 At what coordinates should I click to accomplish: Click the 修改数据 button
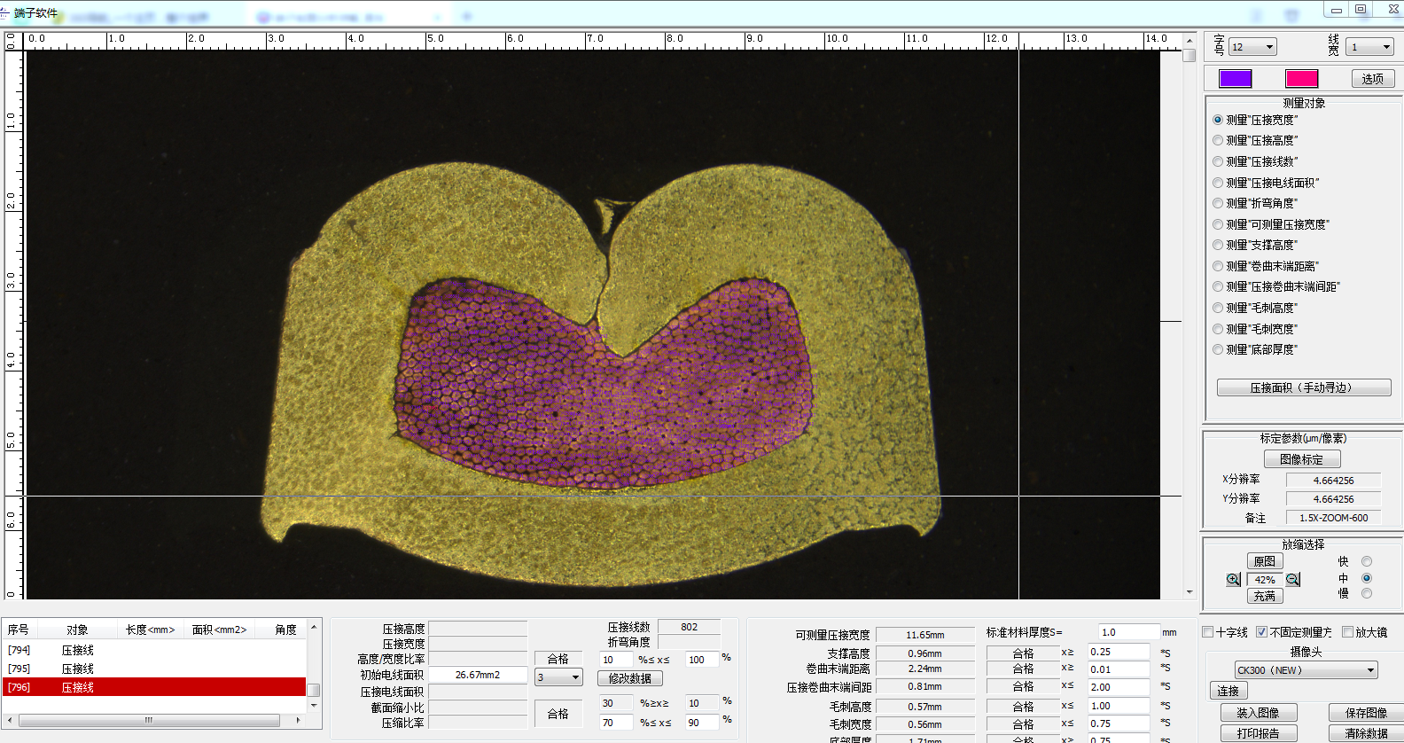tap(630, 678)
